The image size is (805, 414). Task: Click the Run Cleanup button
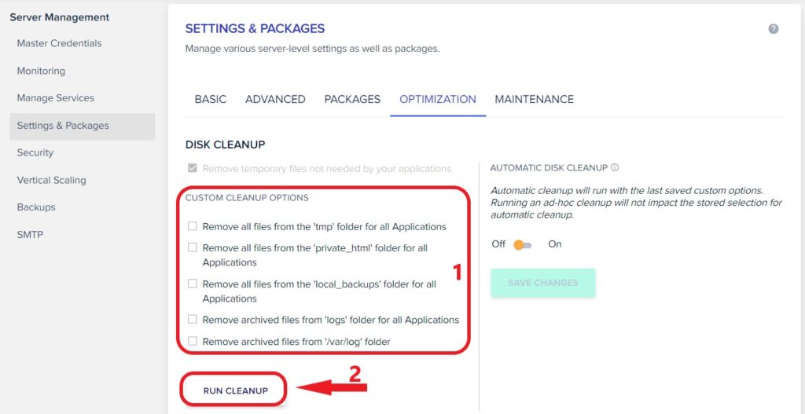coord(236,391)
